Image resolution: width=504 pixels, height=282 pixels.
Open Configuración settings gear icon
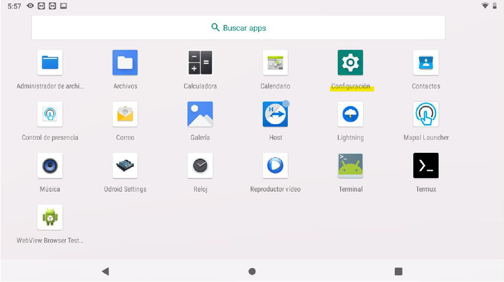point(350,63)
